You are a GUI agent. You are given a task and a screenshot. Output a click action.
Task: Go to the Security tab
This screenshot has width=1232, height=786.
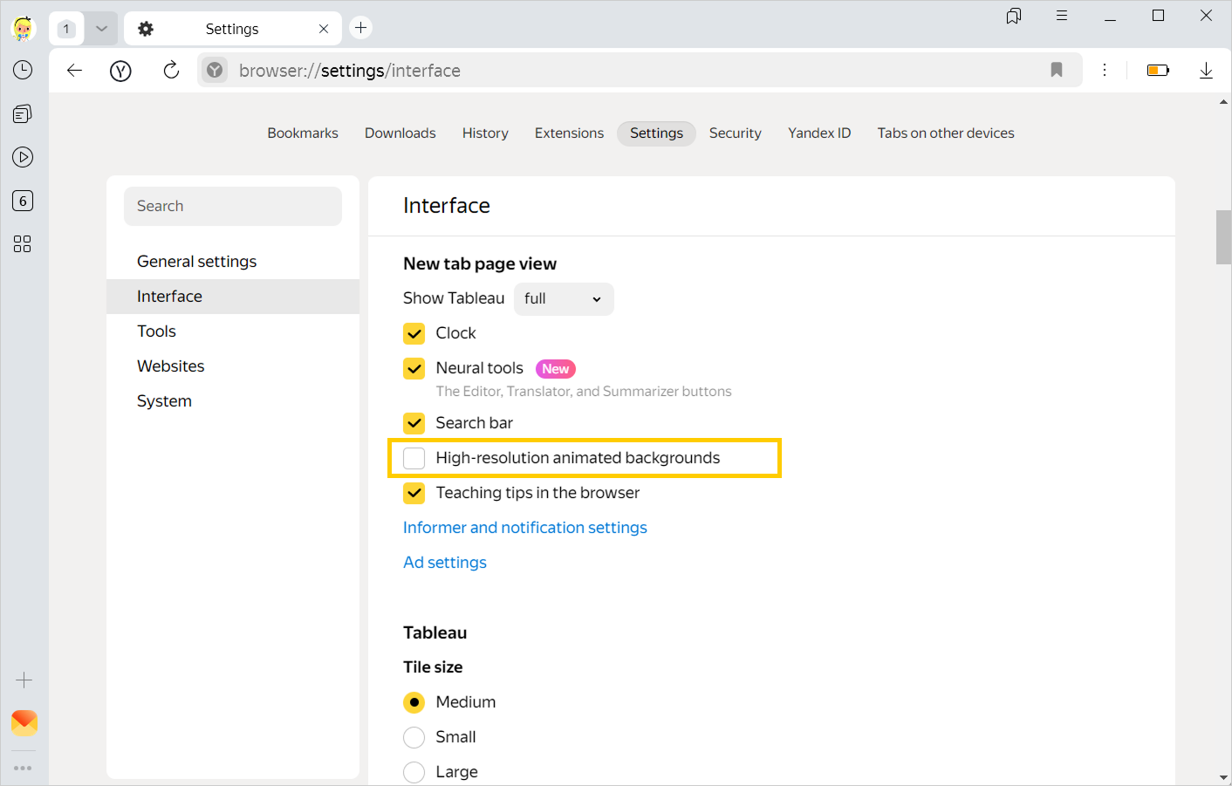pyautogui.click(x=735, y=133)
